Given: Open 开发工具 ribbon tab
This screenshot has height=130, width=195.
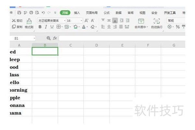Looking at the screenshot, I should pyautogui.click(x=170, y=13).
